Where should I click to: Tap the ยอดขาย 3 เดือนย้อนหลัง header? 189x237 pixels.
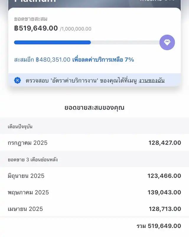point(33,160)
